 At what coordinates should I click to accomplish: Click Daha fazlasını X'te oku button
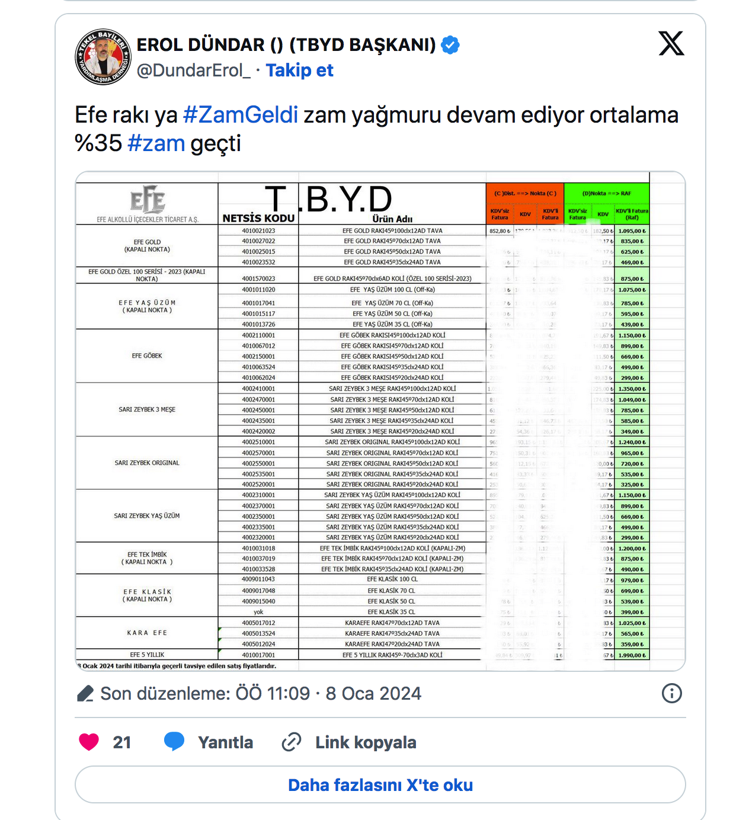[380, 785]
